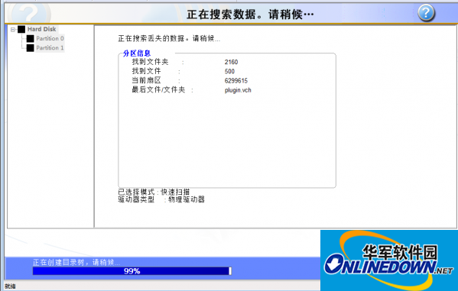458x291 pixels.
Task: Click the Partition 1 icon
Action: [30, 48]
